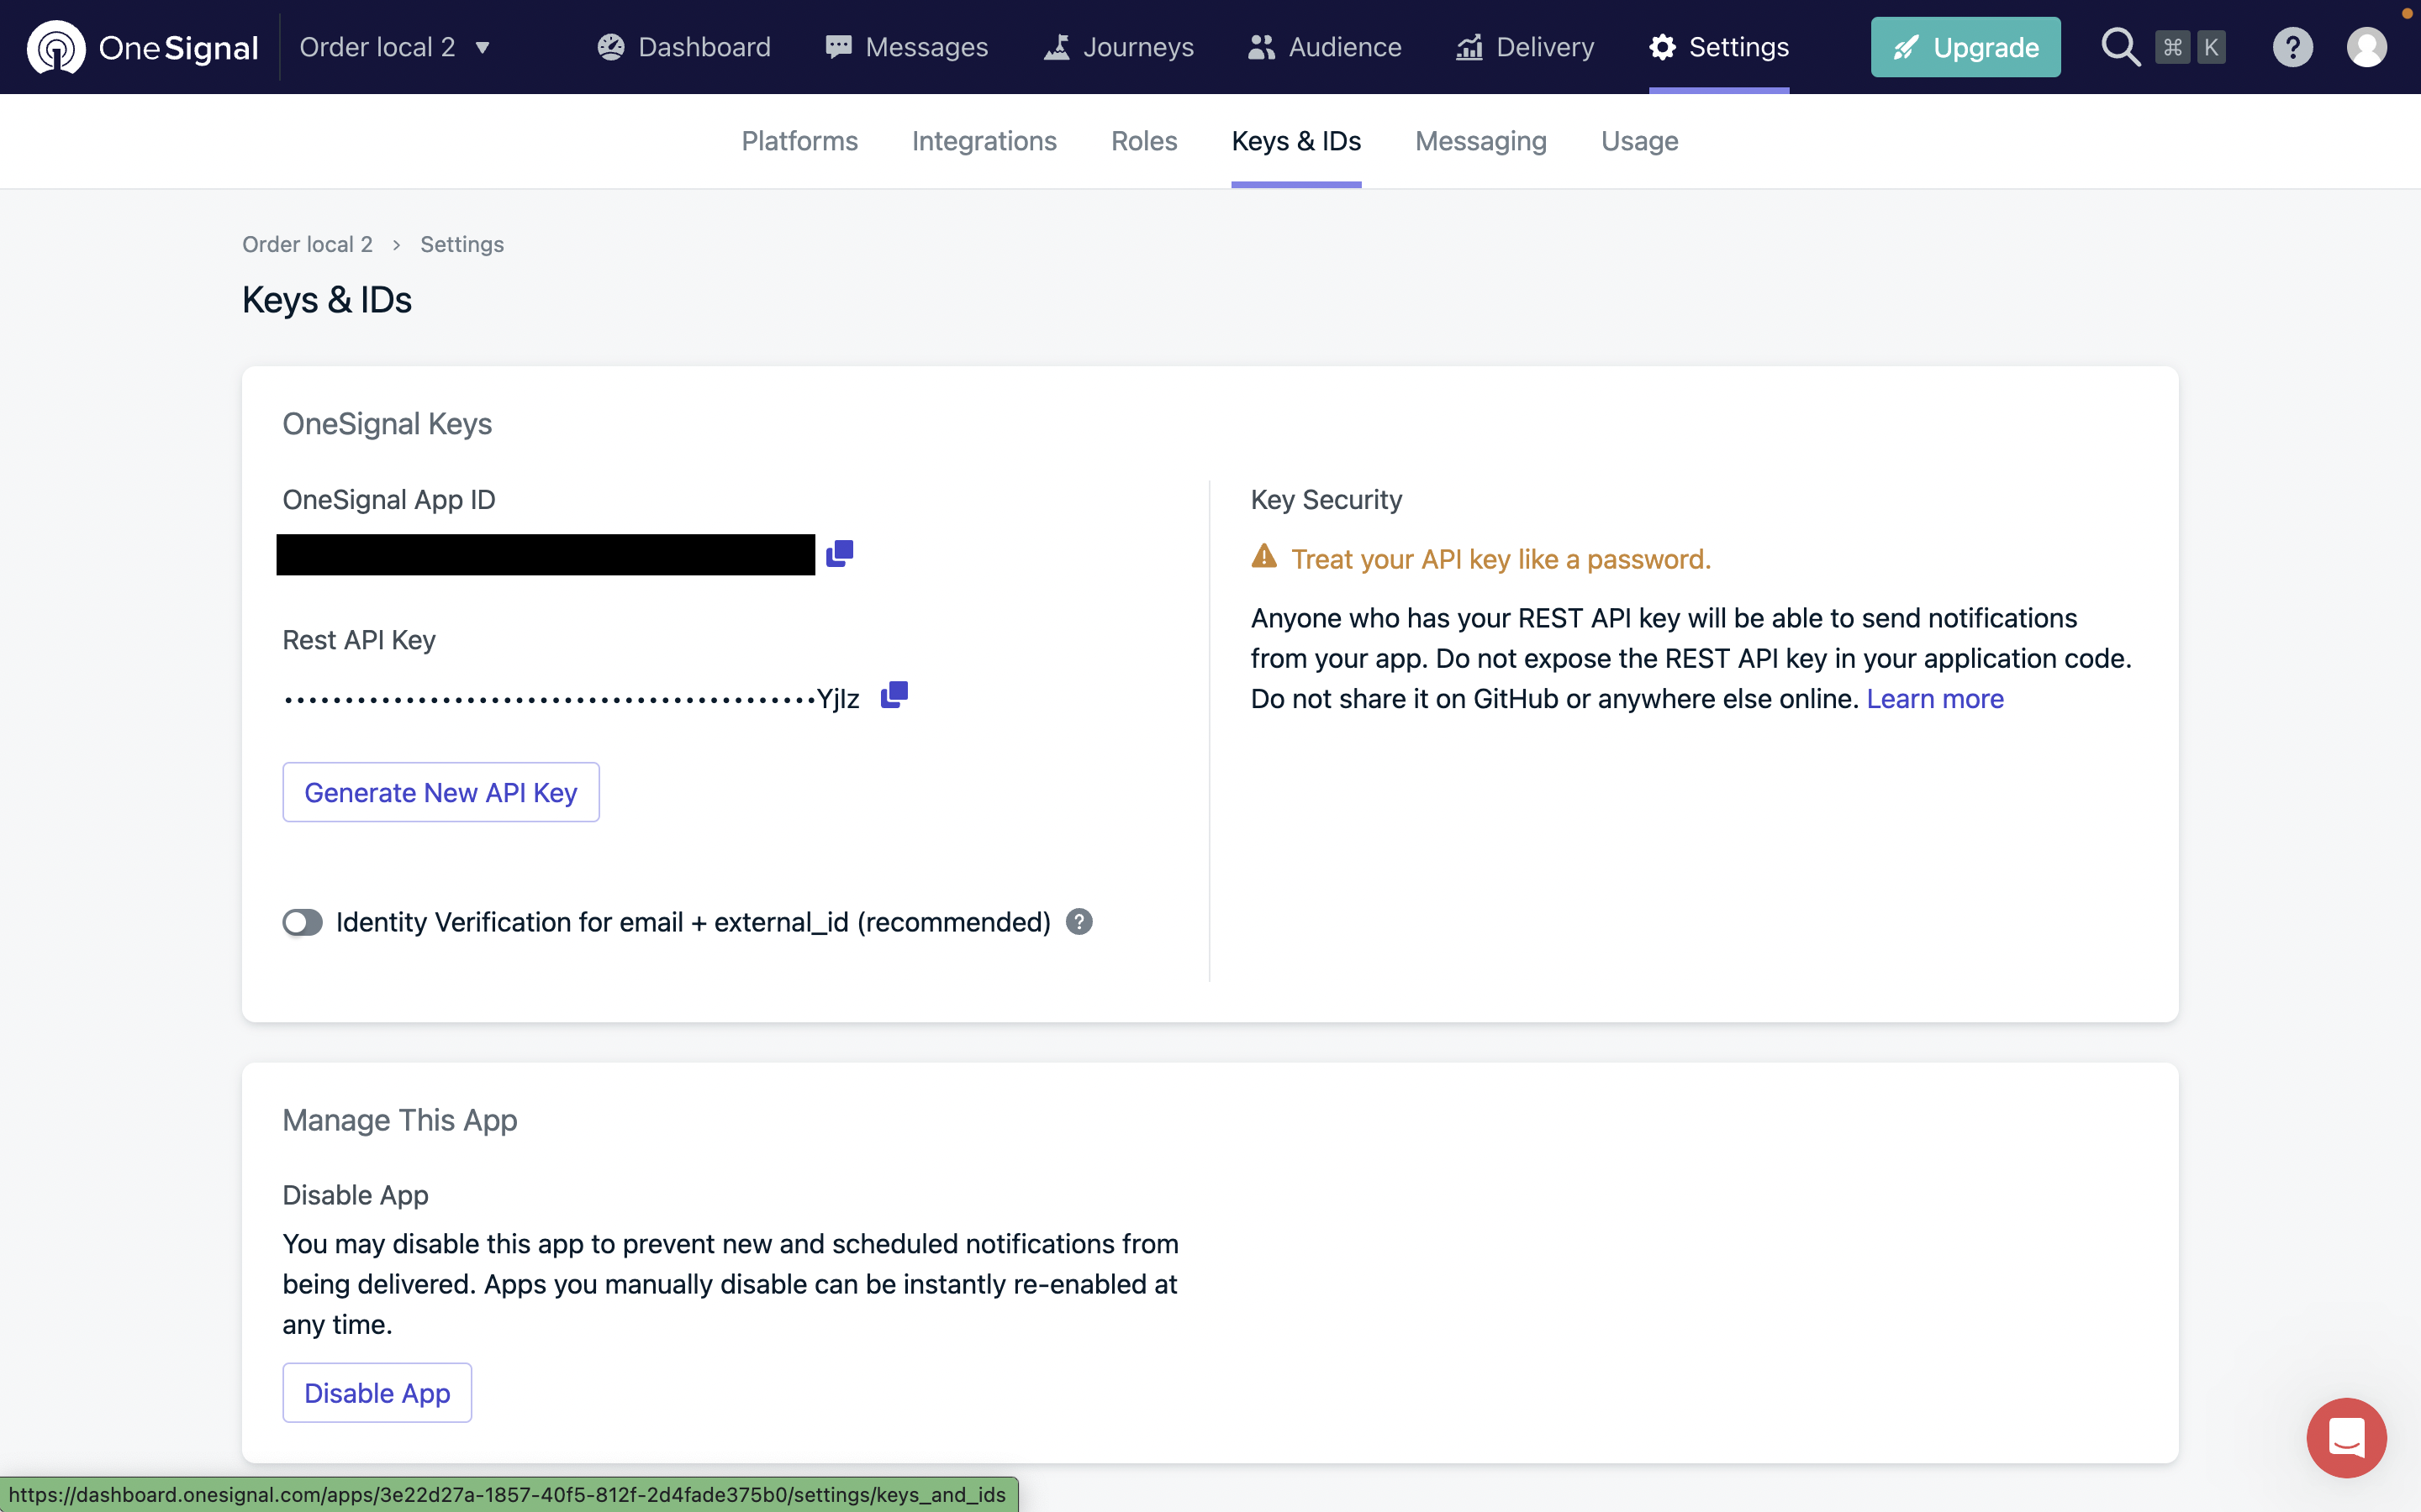Viewport: 2421px width, 1512px height.
Task: Click Identity Verification help icon
Action: coord(1079,922)
